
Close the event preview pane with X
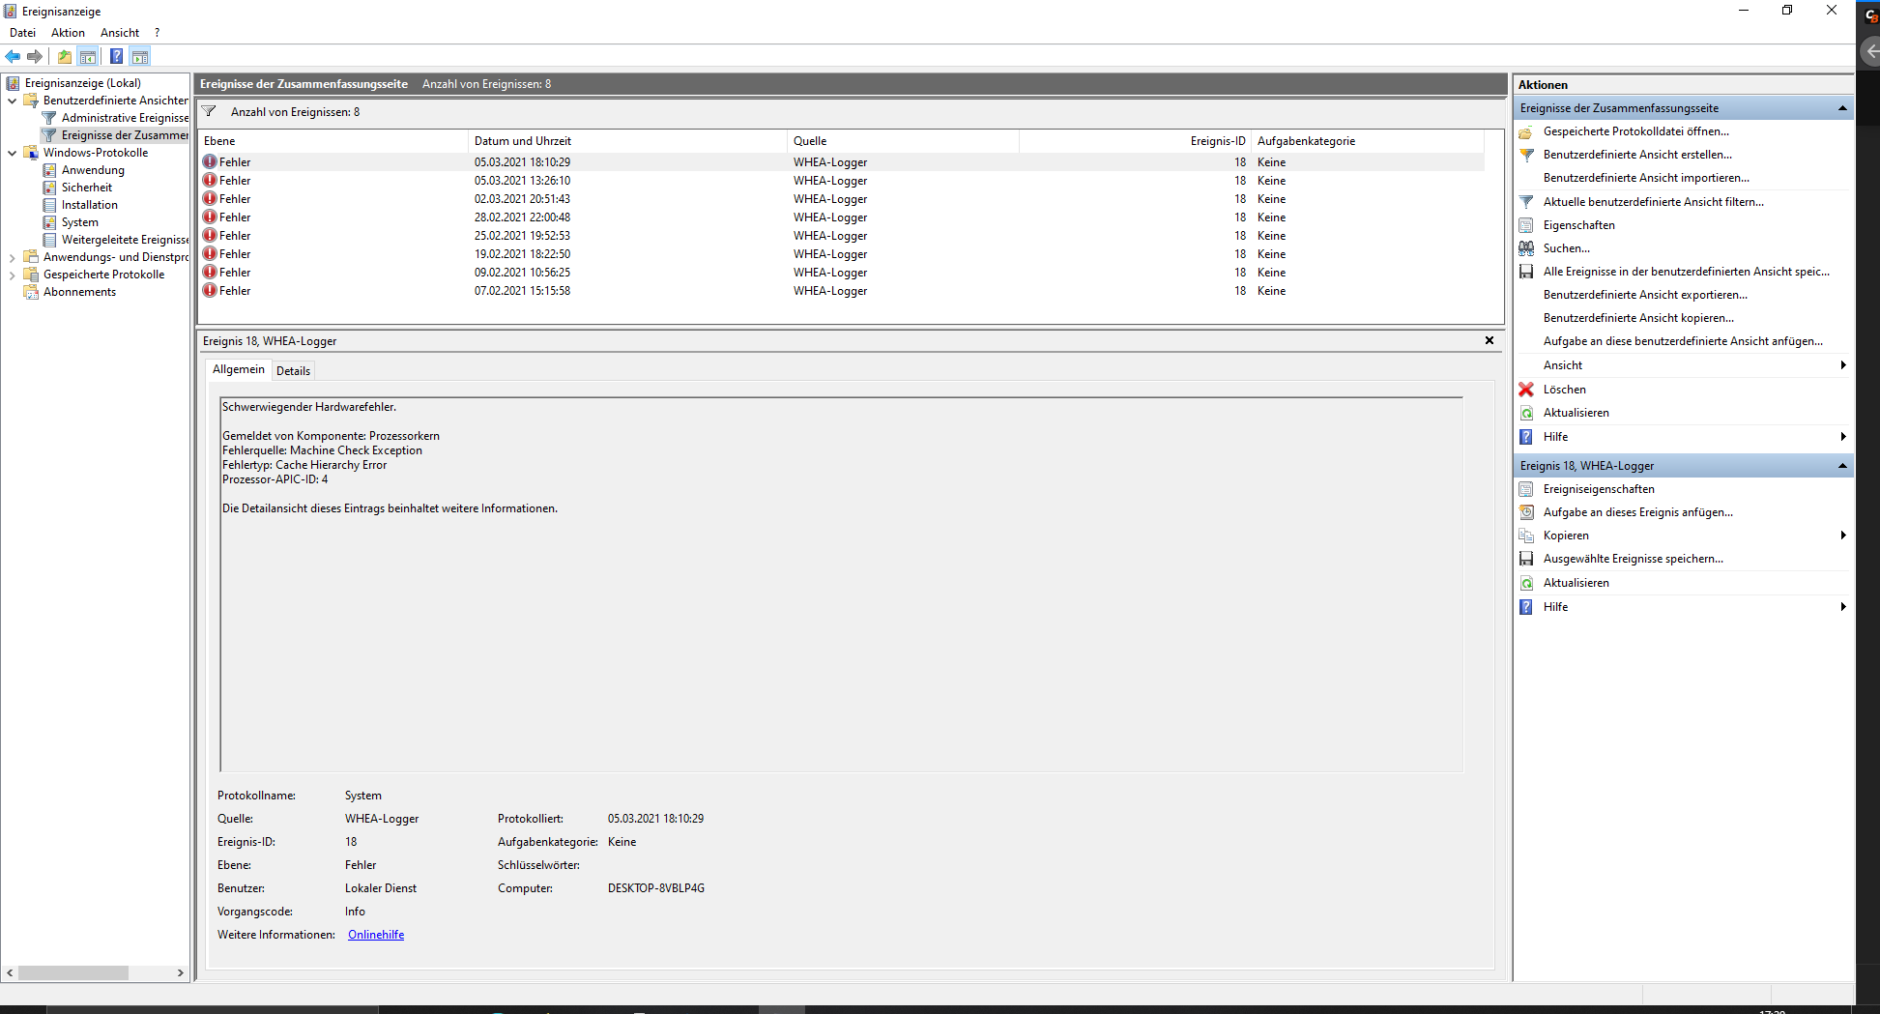pyautogui.click(x=1490, y=340)
